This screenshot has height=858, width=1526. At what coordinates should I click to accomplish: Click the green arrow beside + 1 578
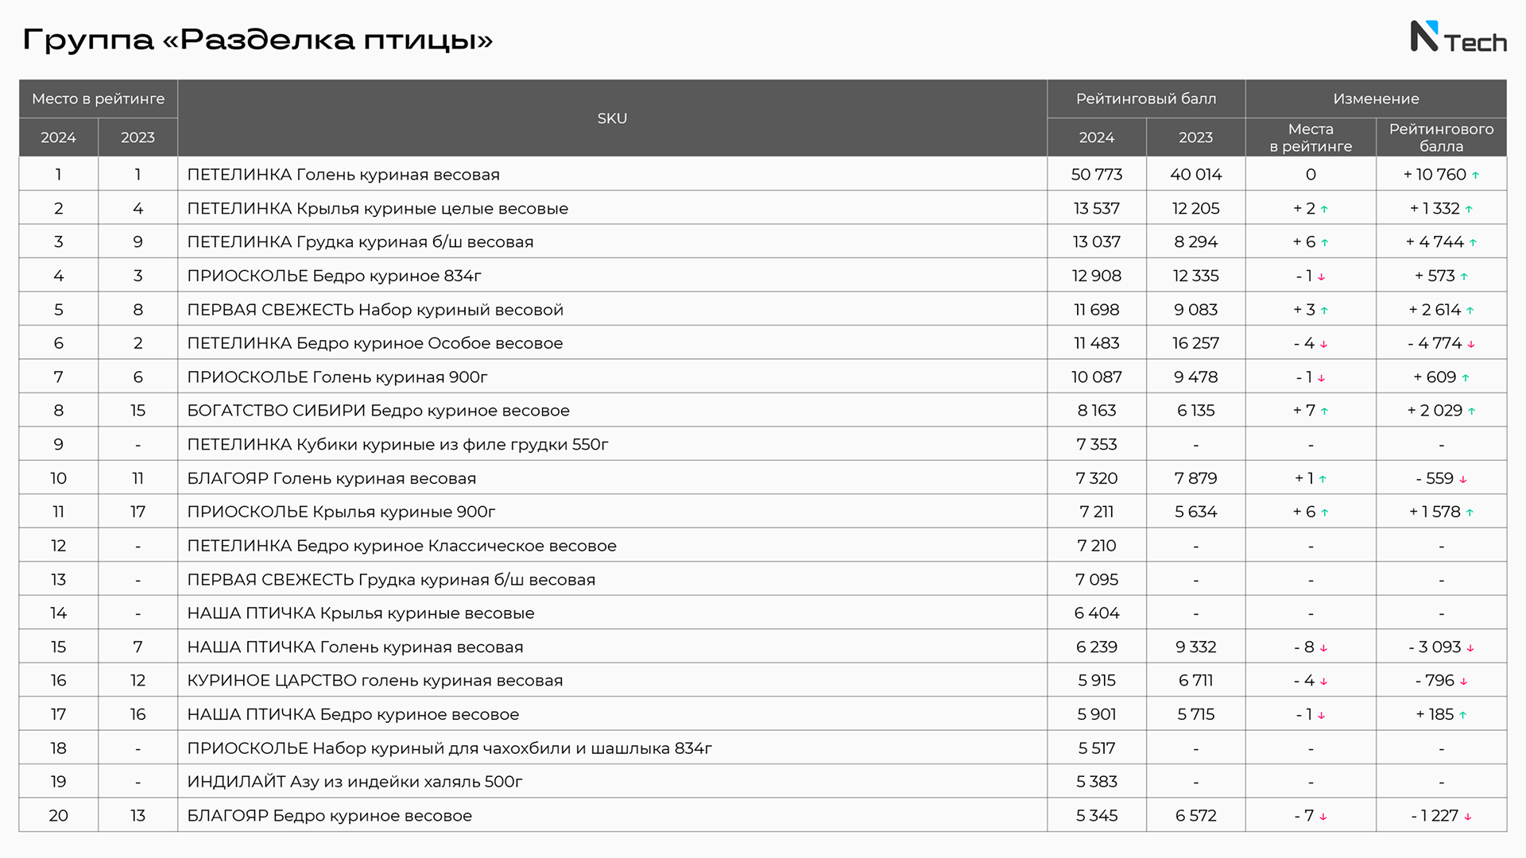click(x=1470, y=513)
